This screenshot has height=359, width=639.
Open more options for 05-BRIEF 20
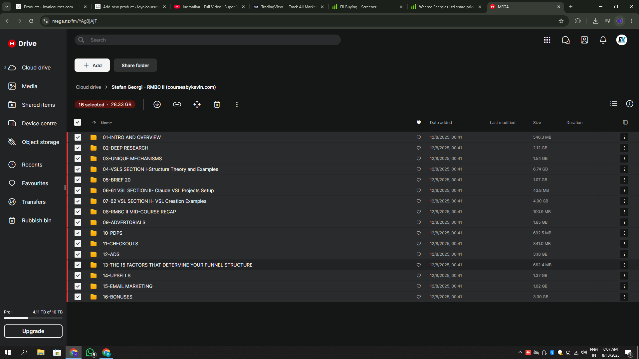(x=624, y=180)
